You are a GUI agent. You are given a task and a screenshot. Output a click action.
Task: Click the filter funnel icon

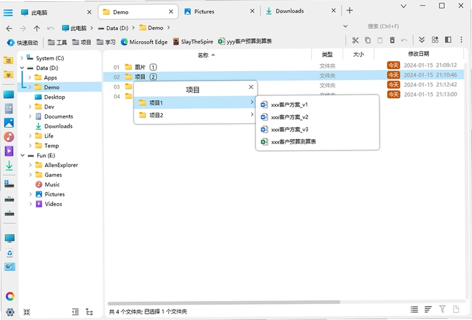click(442, 309)
